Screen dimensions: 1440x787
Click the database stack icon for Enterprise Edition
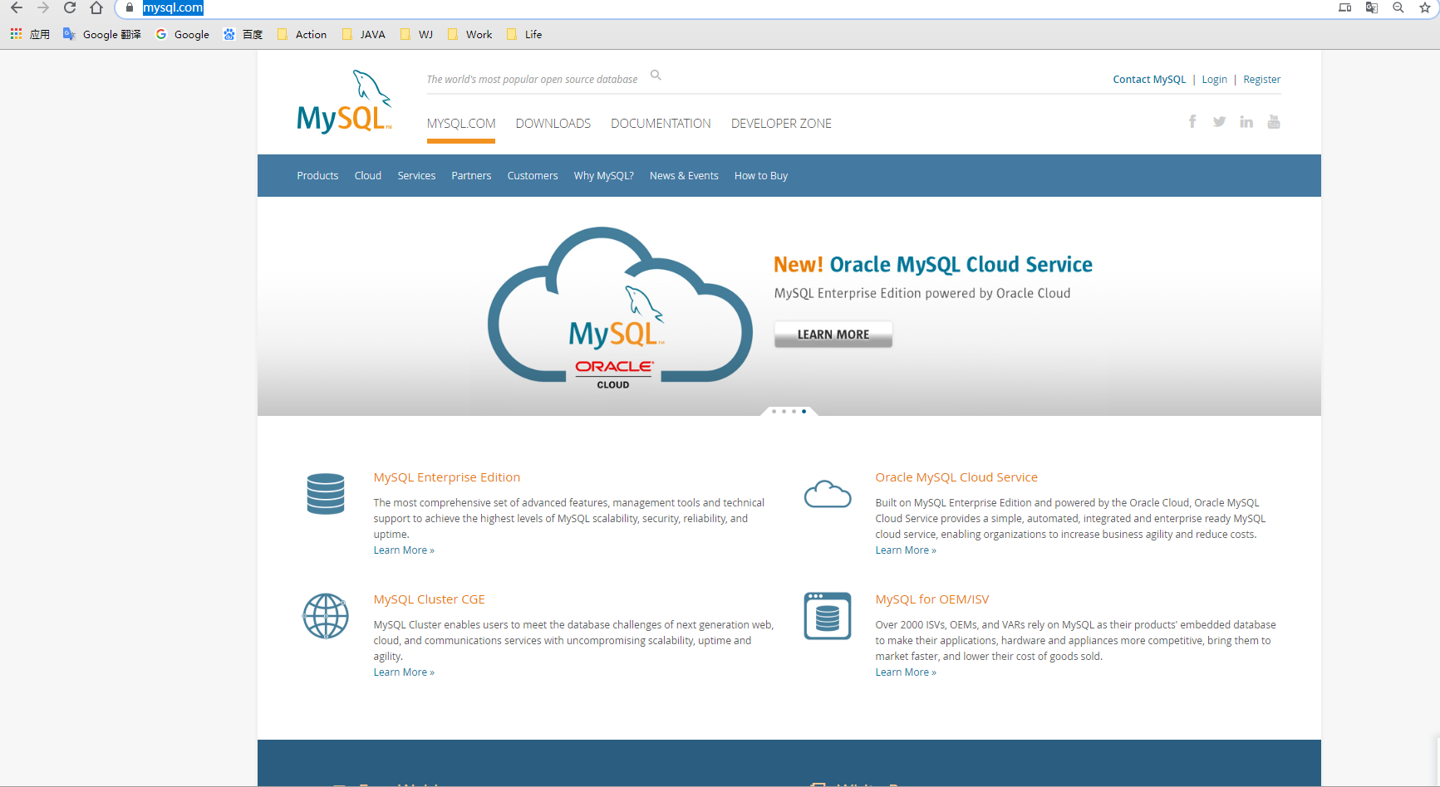[x=326, y=494]
